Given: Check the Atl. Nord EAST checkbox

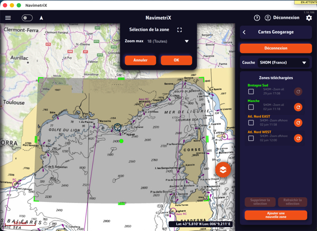Looking at the screenshot, I should tap(251, 122).
